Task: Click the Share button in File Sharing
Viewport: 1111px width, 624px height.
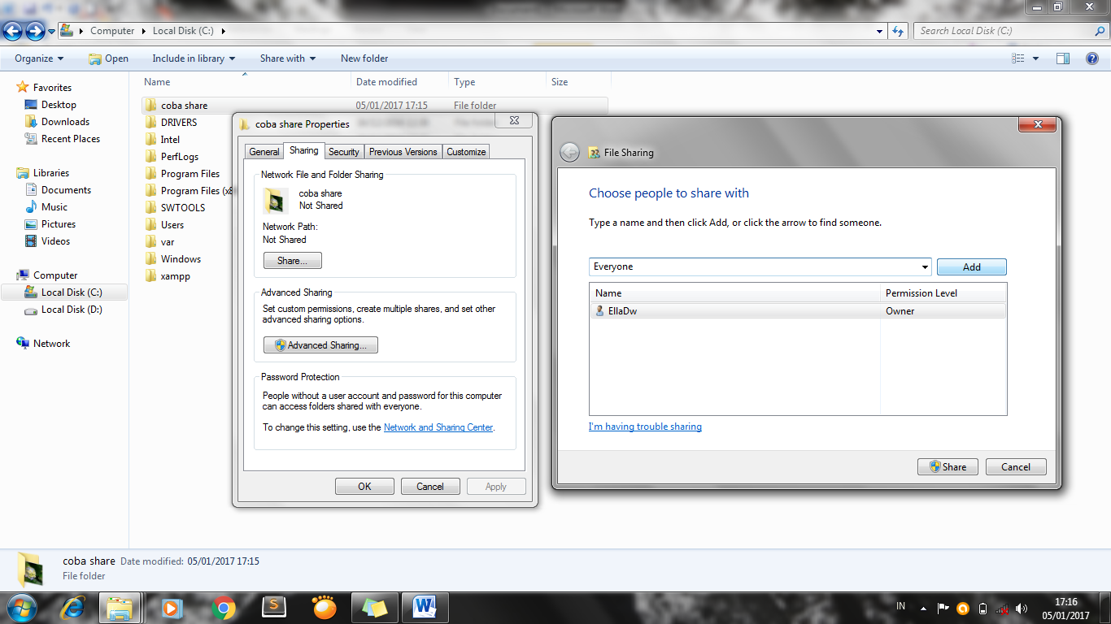Action: (x=948, y=467)
